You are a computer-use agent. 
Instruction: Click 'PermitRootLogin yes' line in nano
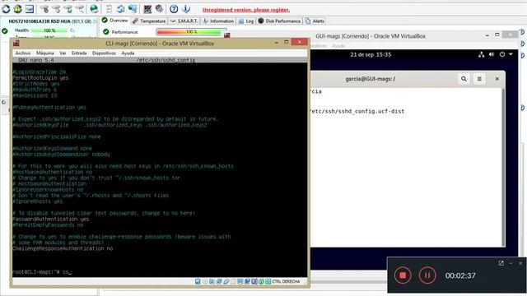40,78
